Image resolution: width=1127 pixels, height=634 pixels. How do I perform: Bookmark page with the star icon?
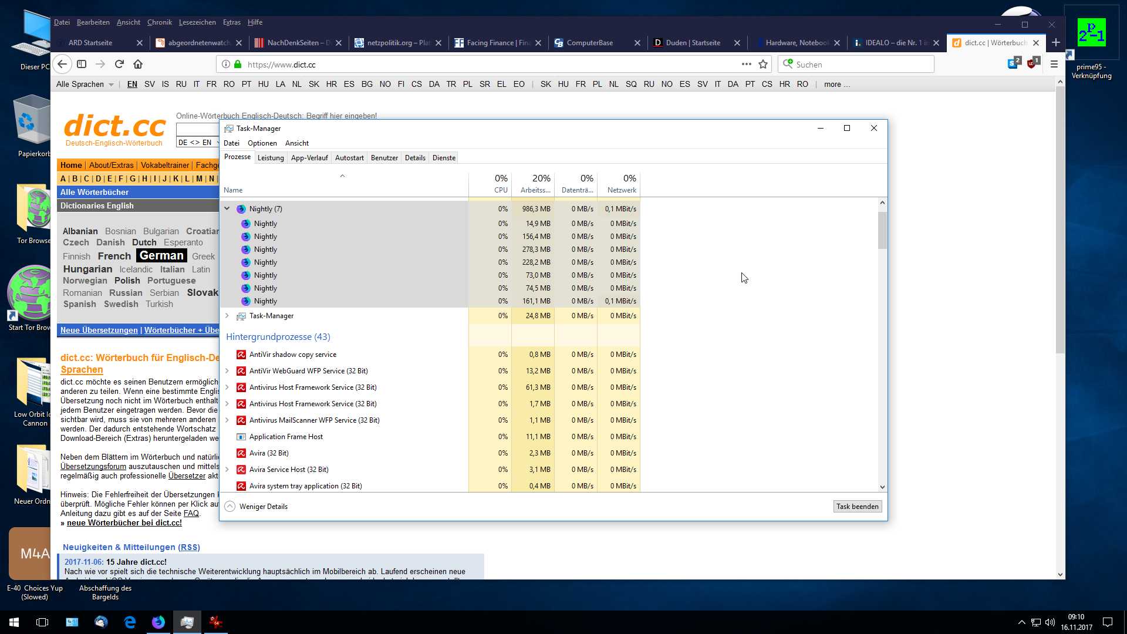pos(763,65)
